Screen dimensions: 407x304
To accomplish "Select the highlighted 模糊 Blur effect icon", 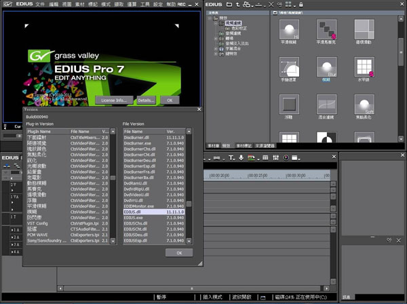I will tap(326, 66).
